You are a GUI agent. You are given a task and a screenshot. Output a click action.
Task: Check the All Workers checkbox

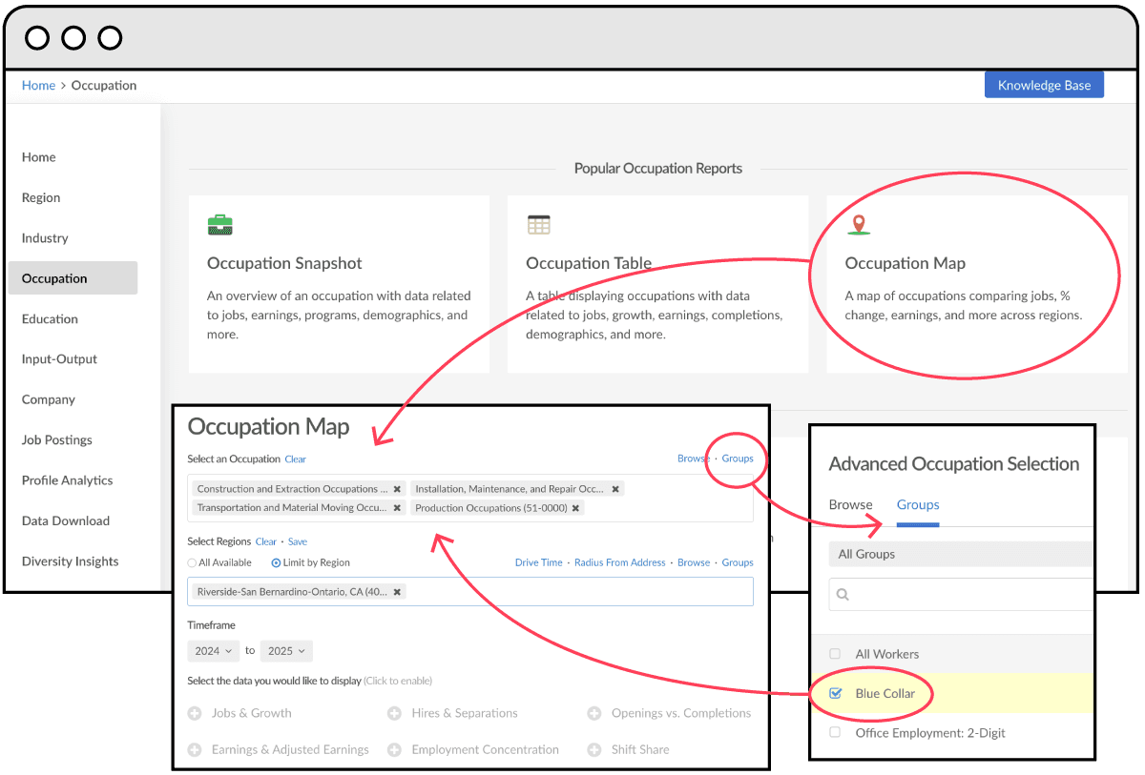pos(835,654)
